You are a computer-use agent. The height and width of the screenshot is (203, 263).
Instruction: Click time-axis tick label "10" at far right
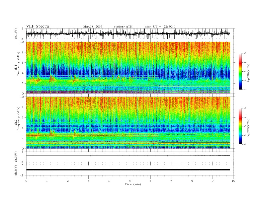click(x=233, y=181)
